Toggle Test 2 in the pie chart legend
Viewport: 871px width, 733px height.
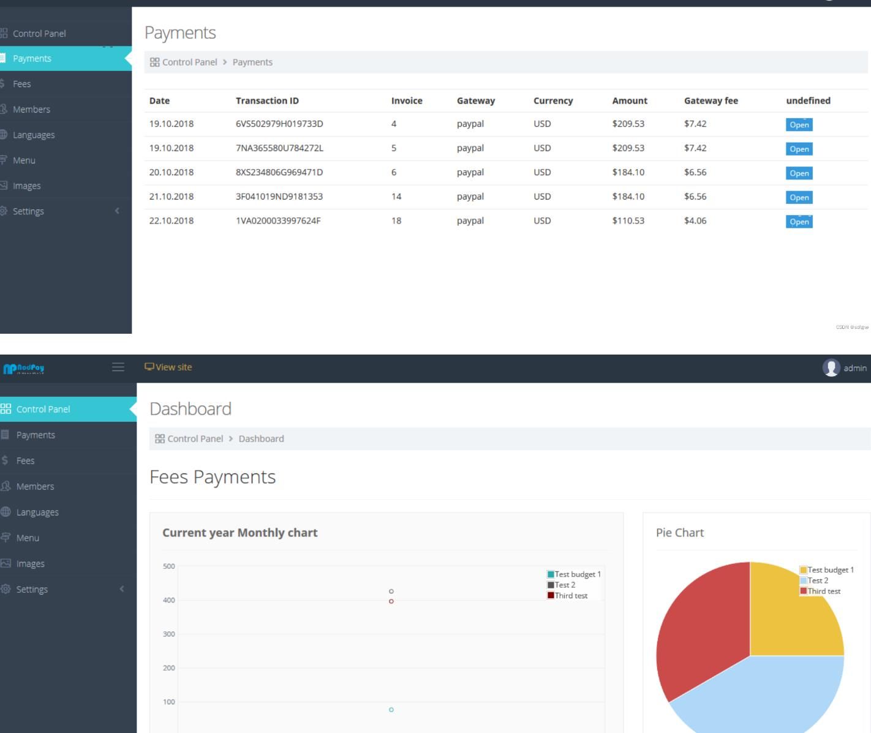click(x=818, y=579)
